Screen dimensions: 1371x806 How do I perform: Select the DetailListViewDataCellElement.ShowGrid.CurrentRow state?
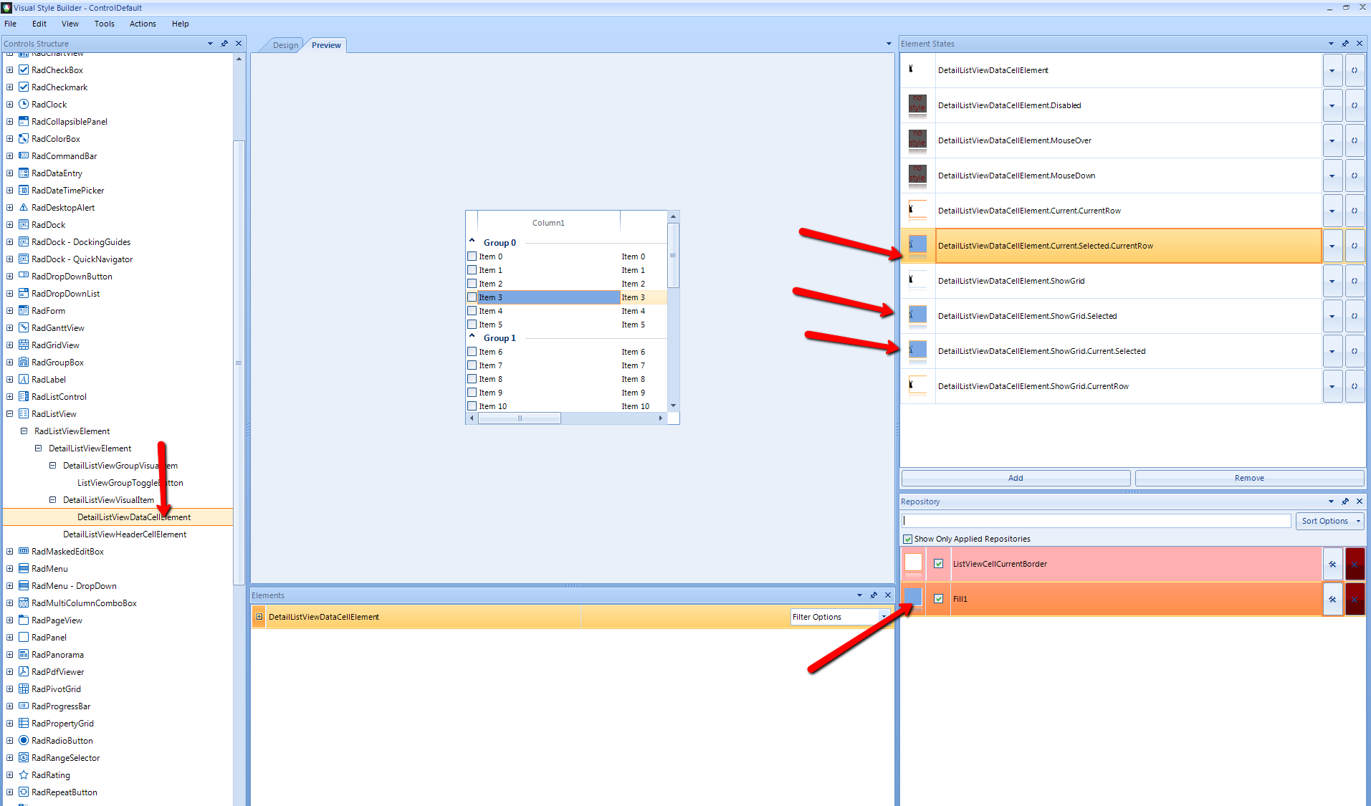tap(1129, 386)
